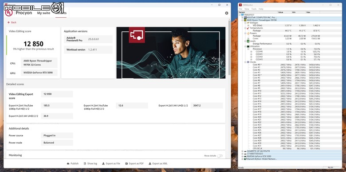The height and width of the screenshot is (172, 346).
Task: Open the Tools menu in HWMonitor
Action: (x=254, y=9)
